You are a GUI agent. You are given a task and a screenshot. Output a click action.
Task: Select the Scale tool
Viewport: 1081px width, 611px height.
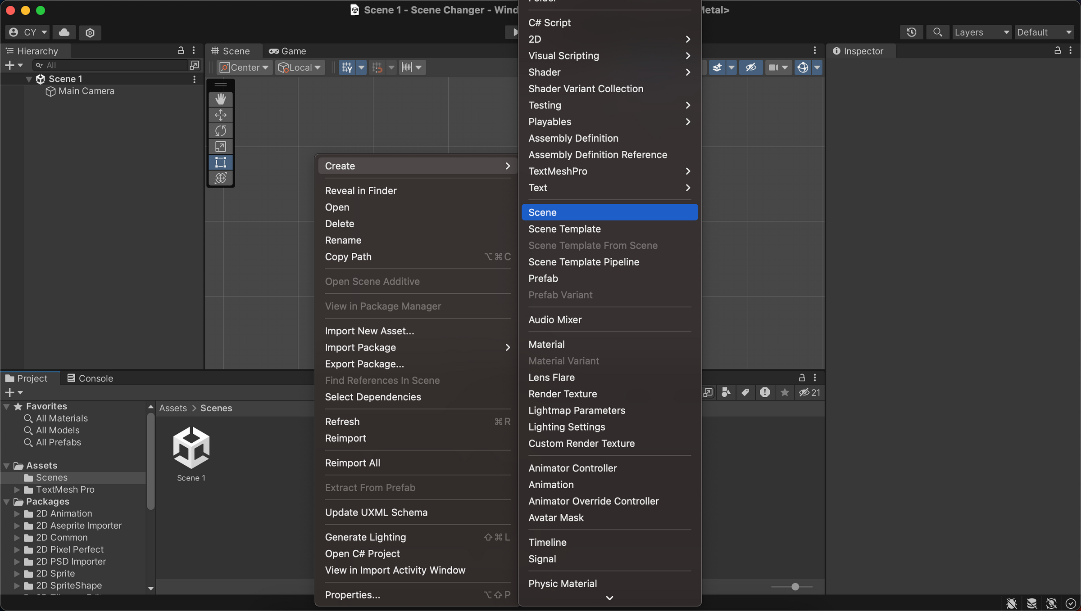[221, 146]
